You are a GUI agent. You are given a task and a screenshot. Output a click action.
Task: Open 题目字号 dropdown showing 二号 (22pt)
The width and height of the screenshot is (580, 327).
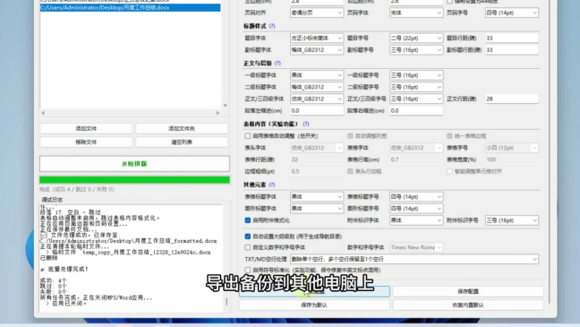point(416,39)
